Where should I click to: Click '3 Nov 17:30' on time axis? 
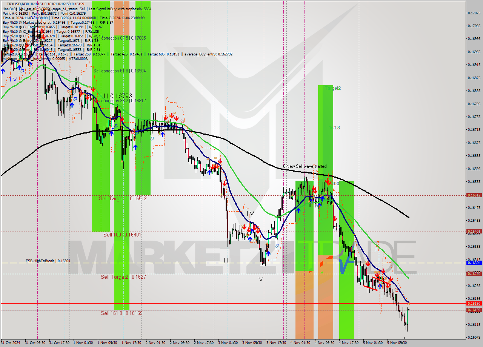[x=277, y=343]
